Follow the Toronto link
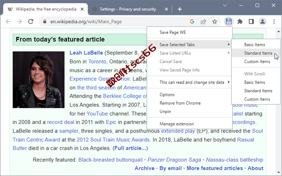Image resolution: width=282 pixels, height=176 pixels. click(x=97, y=62)
